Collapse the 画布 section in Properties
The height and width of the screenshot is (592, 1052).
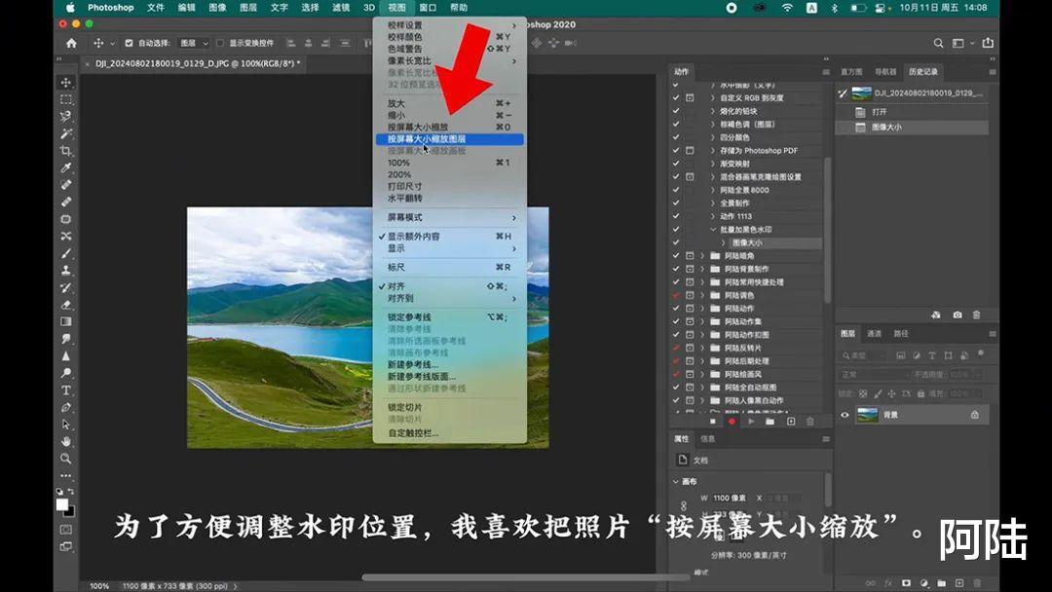(x=676, y=481)
